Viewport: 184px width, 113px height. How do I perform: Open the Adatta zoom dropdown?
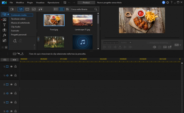click(126, 43)
